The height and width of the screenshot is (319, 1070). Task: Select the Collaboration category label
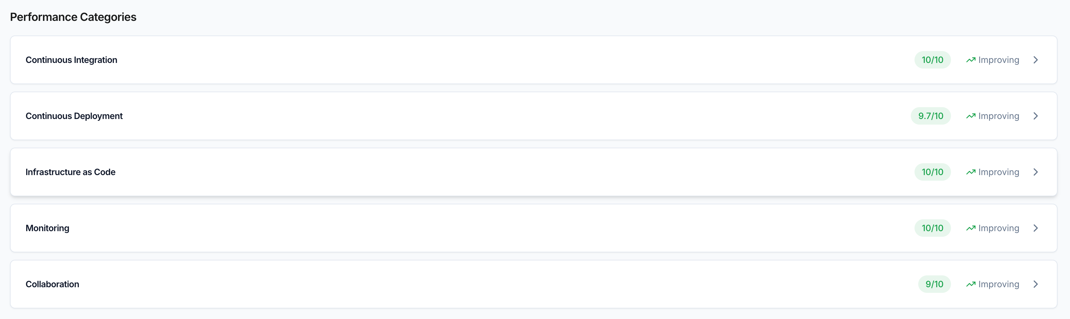tap(52, 284)
